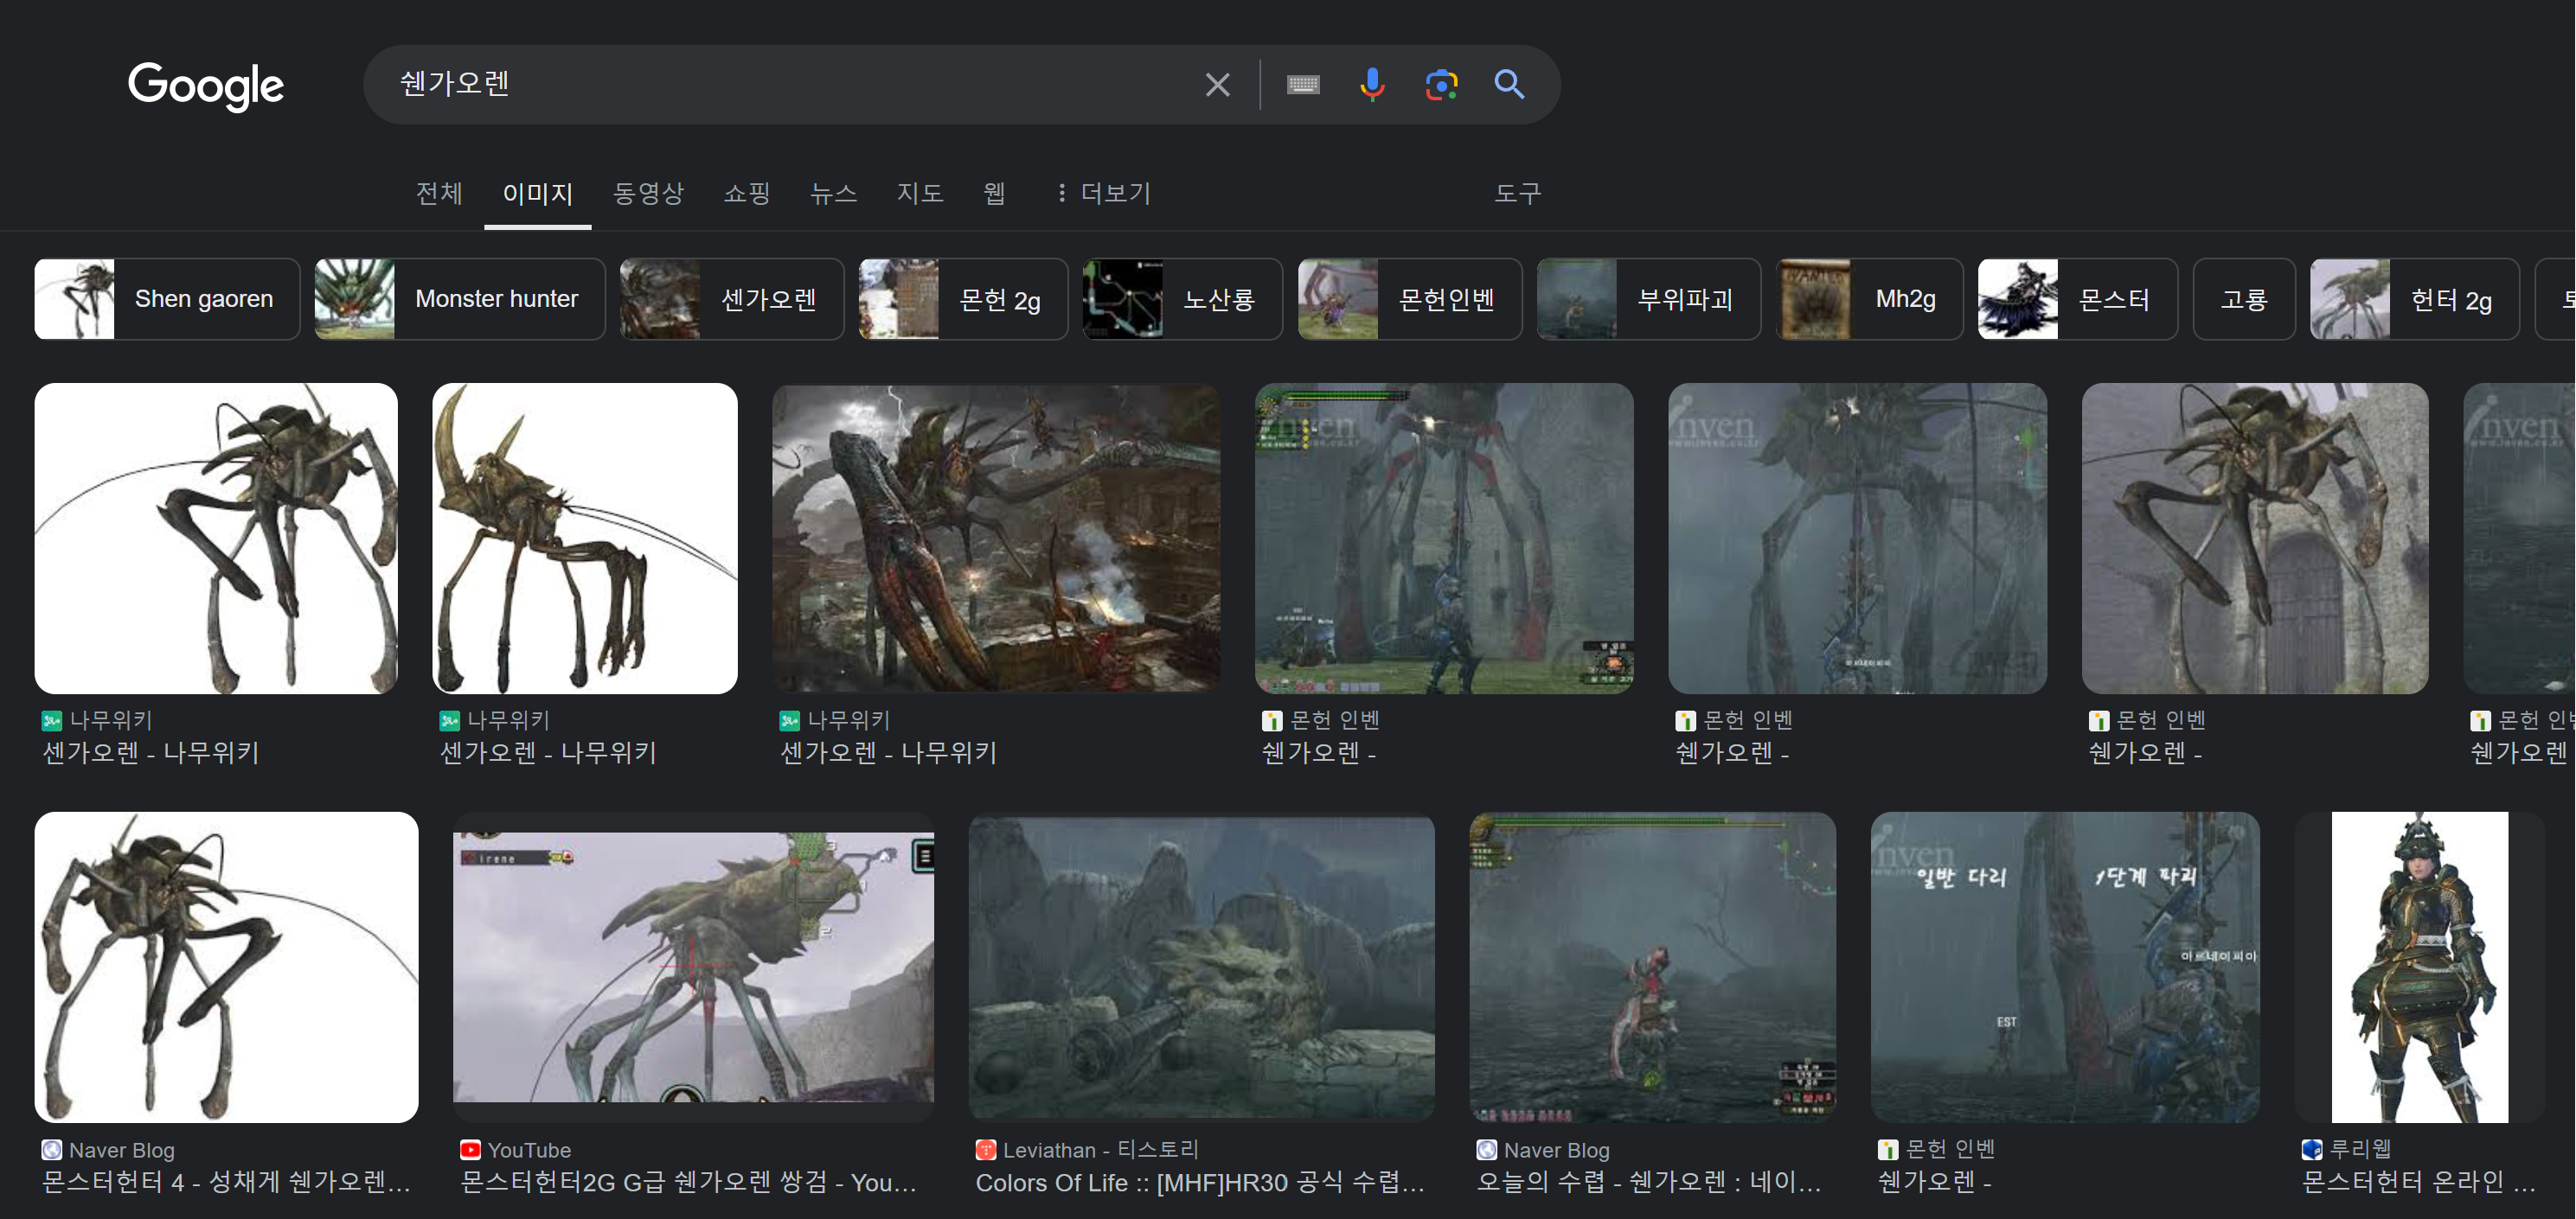Select the Monster hunter filter chip
The height and width of the screenshot is (1219, 2576).
point(460,299)
